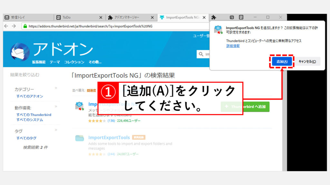The image size is (330, 185).
Task: Select すべてのタグ link
Action: 26,138
